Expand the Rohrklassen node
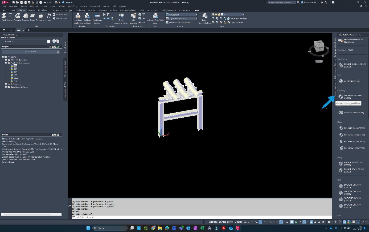369x232 pixels. coord(6,84)
